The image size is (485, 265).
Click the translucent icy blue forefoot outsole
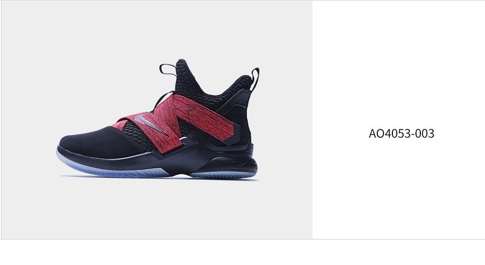(111, 169)
